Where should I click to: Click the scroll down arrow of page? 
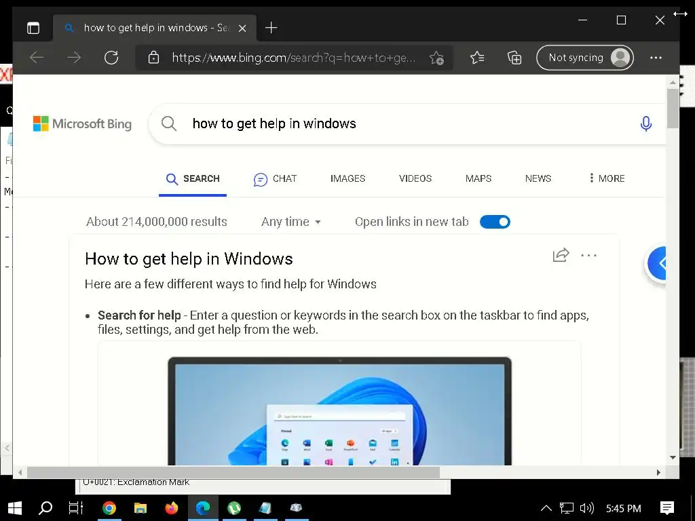click(x=673, y=458)
